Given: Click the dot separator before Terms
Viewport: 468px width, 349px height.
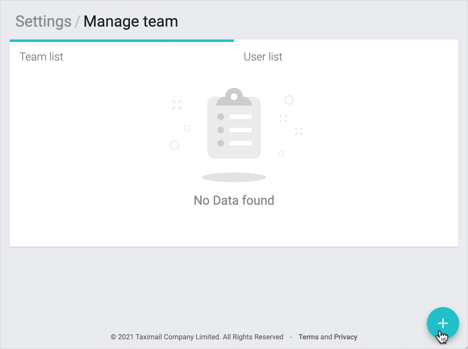Looking at the screenshot, I should (291, 337).
